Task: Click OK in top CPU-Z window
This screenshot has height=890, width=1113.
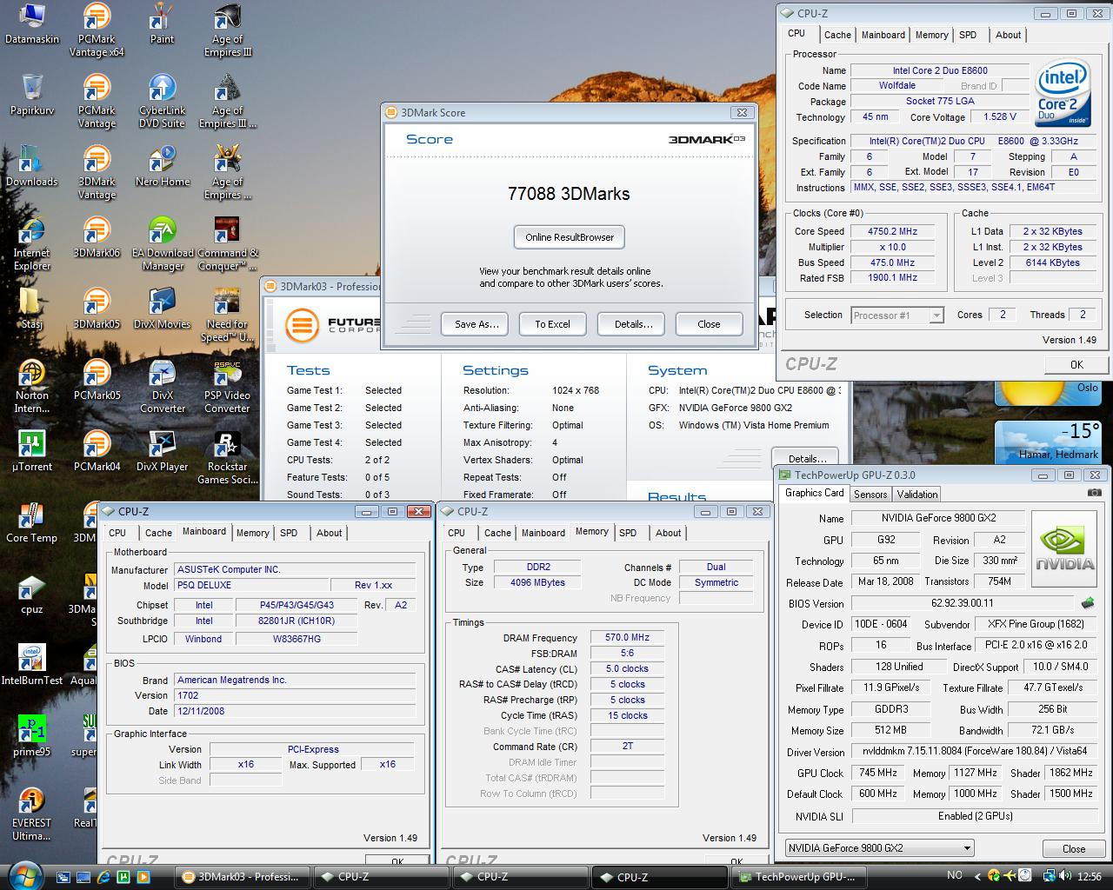Action: [x=1076, y=365]
